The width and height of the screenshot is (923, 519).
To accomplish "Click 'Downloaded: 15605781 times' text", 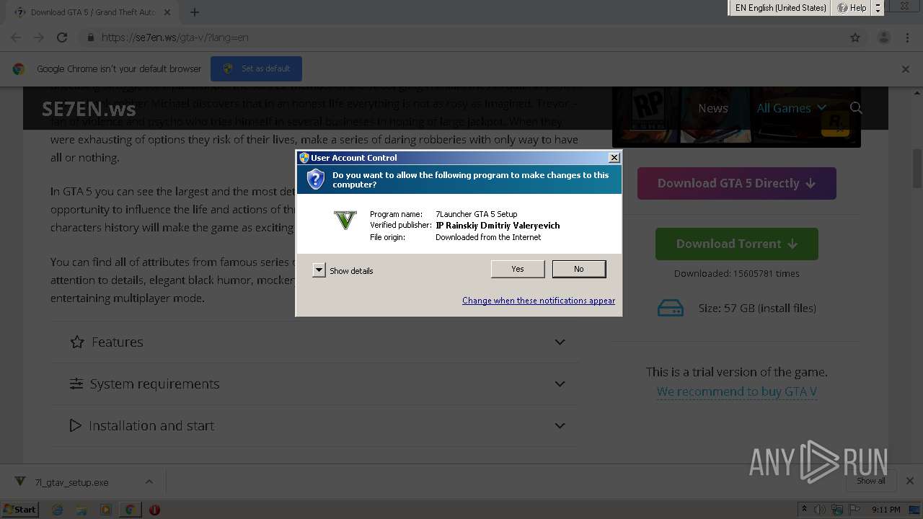I will (736, 273).
